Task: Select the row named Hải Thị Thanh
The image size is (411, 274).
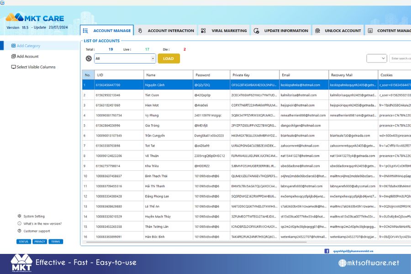Action: pos(247,186)
